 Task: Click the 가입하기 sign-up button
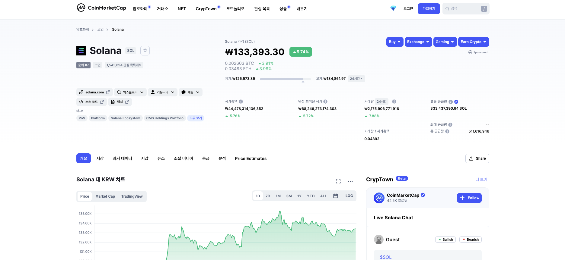pyautogui.click(x=429, y=9)
